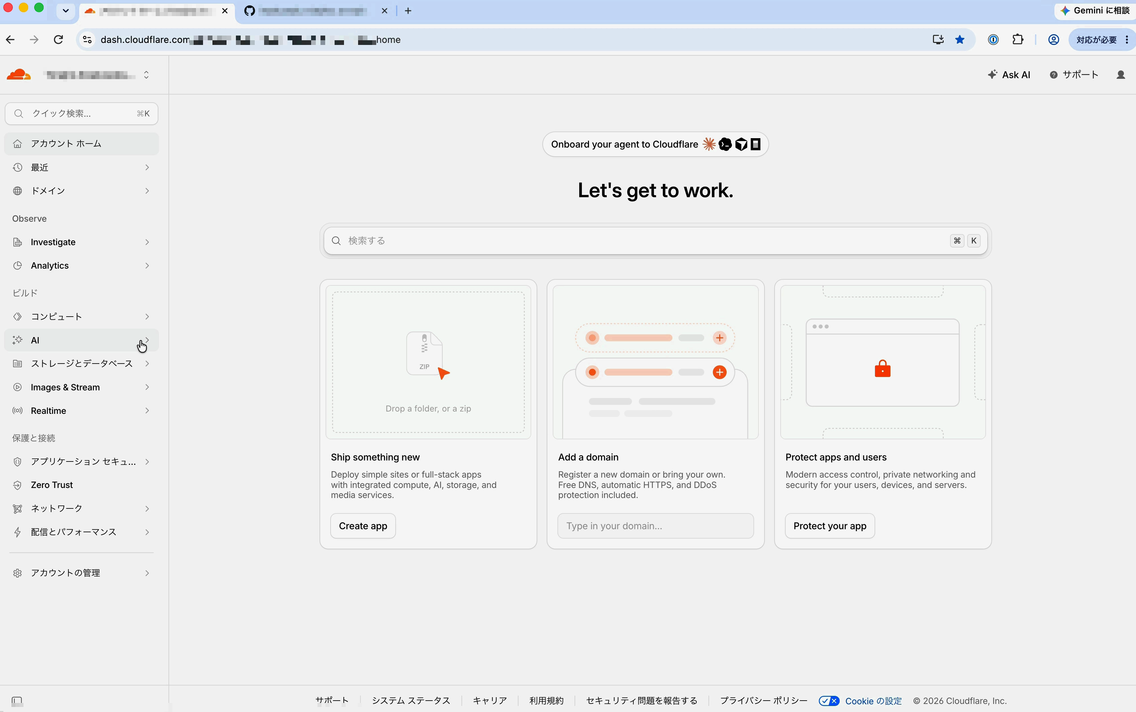Click the zip drop zone illustration
Image resolution: width=1136 pixels, height=712 pixels.
[x=428, y=362]
